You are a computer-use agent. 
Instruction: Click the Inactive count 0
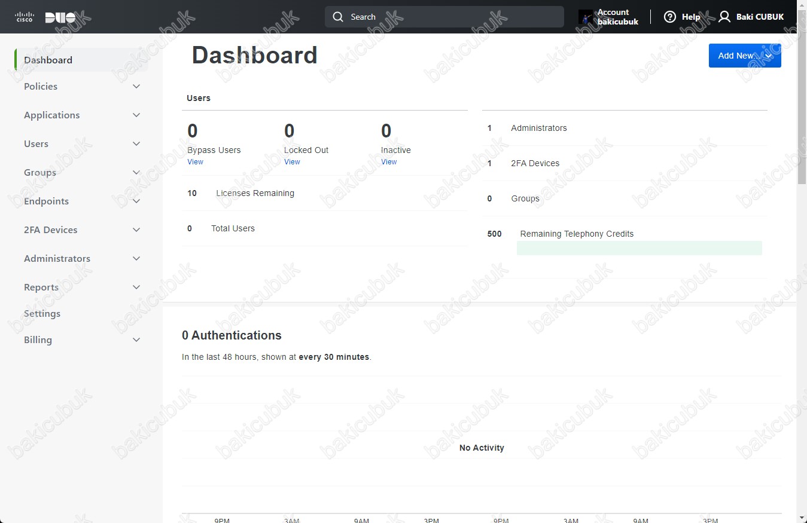point(386,131)
